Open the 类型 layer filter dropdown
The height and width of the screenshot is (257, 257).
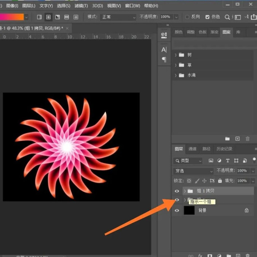(x=188, y=161)
